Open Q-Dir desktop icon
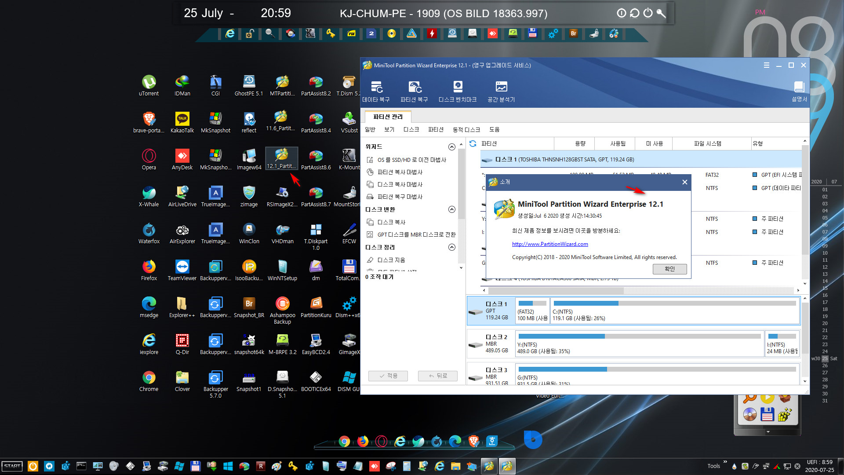Image resolution: width=844 pixels, height=475 pixels. [182, 344]
